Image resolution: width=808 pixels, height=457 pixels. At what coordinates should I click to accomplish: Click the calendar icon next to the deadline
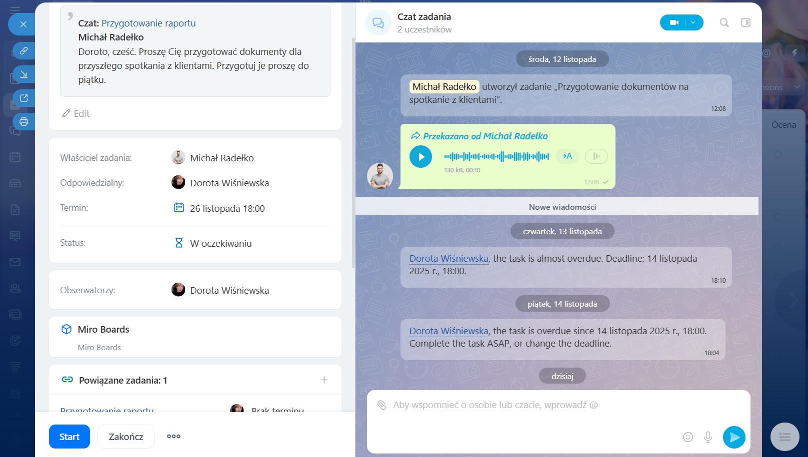179,208
